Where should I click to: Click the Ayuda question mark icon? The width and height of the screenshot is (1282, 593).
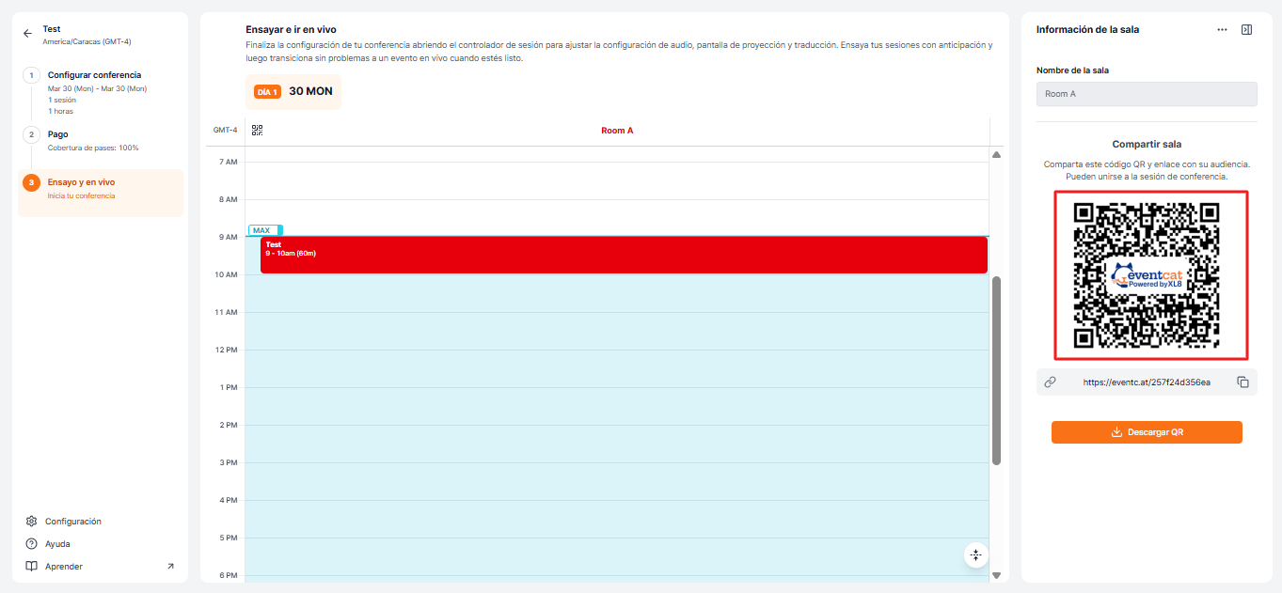pos(32,544)
